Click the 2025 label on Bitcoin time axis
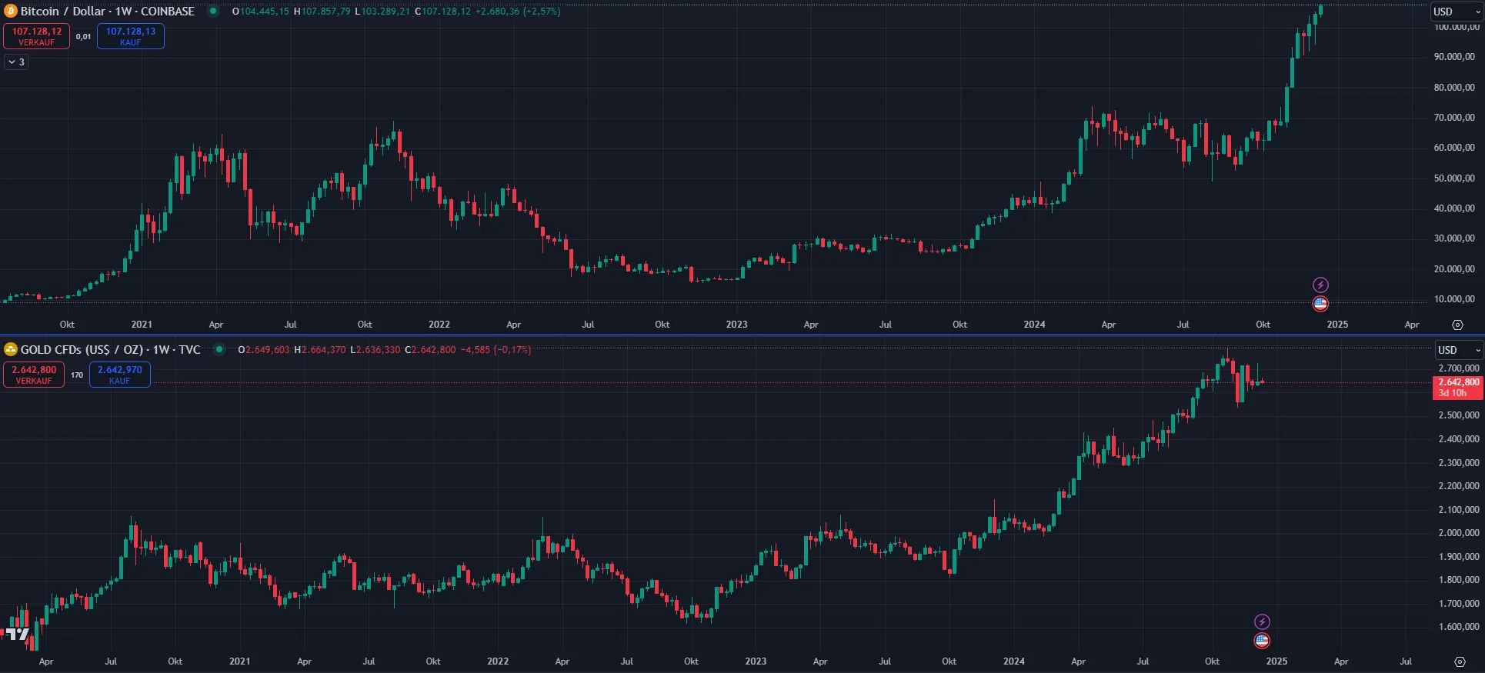The height and width of the screenshot is (673, 1485). pyautogui.click(x=1337, y=325)
